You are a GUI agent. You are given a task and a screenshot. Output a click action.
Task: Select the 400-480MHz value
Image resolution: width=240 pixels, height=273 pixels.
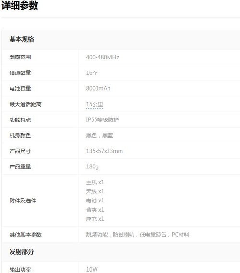point(103,57)
